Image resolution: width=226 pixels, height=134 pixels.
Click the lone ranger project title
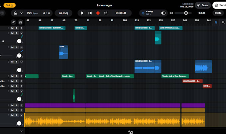pos(105,5)
